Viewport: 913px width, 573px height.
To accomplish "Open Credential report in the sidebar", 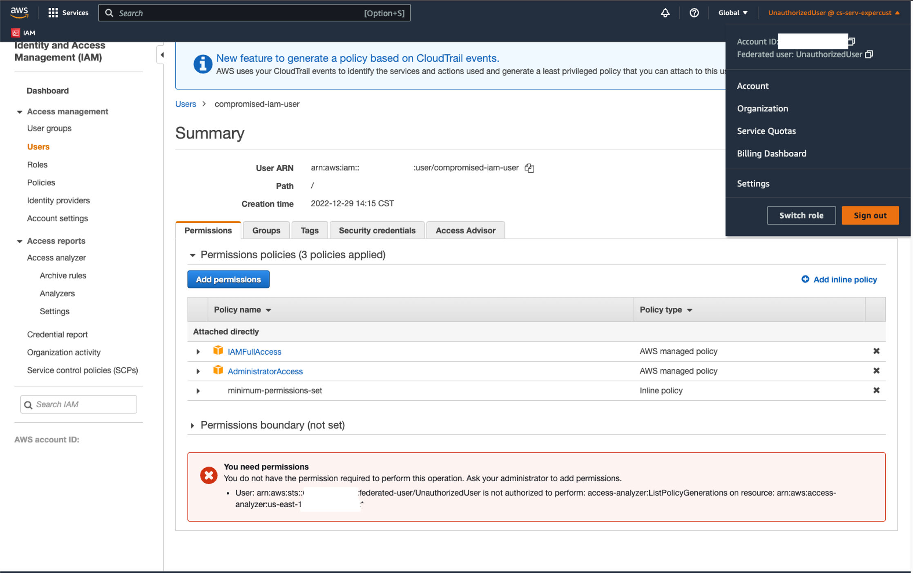I will [x=57, y=334].
